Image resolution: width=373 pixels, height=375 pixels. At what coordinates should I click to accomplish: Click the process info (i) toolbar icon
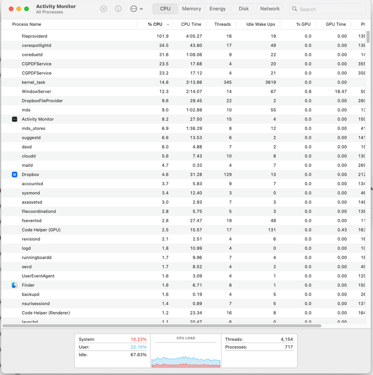[x=118, y=9]
